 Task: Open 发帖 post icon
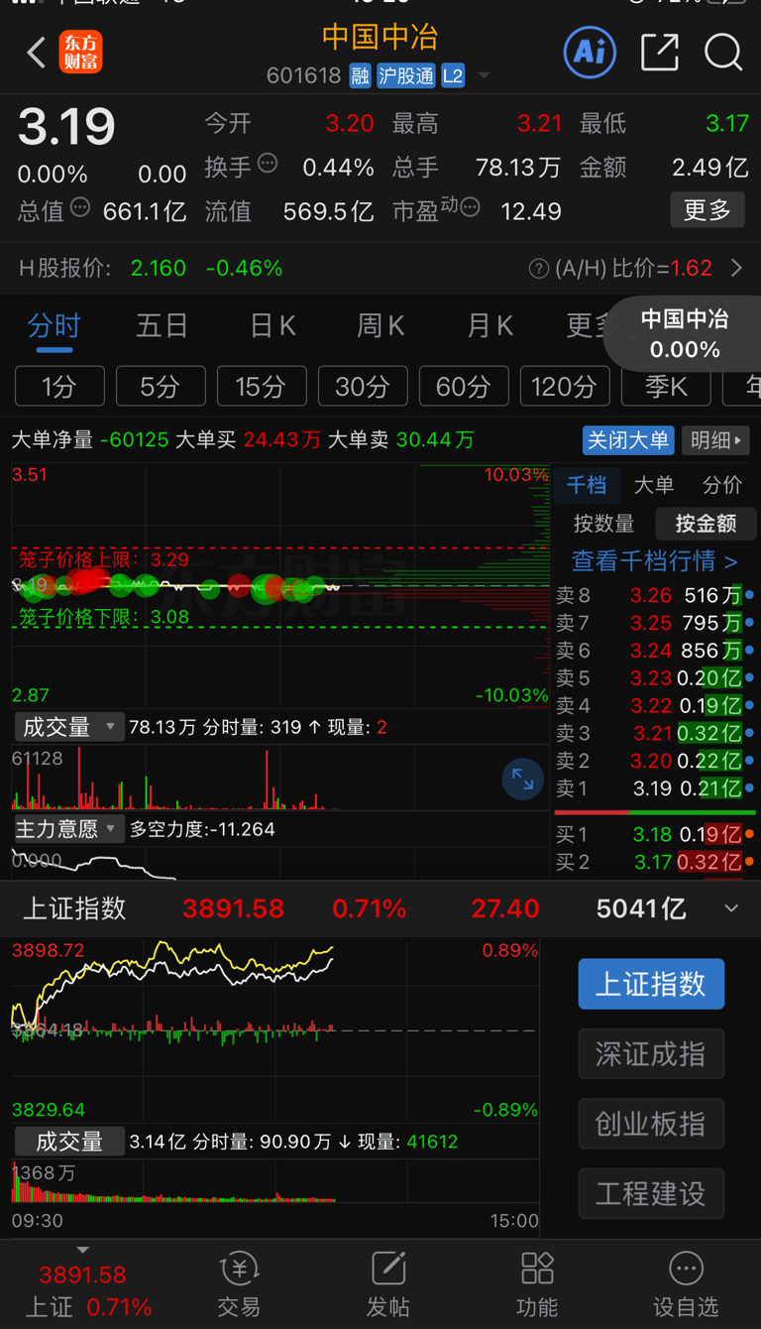click(388, 1284)
